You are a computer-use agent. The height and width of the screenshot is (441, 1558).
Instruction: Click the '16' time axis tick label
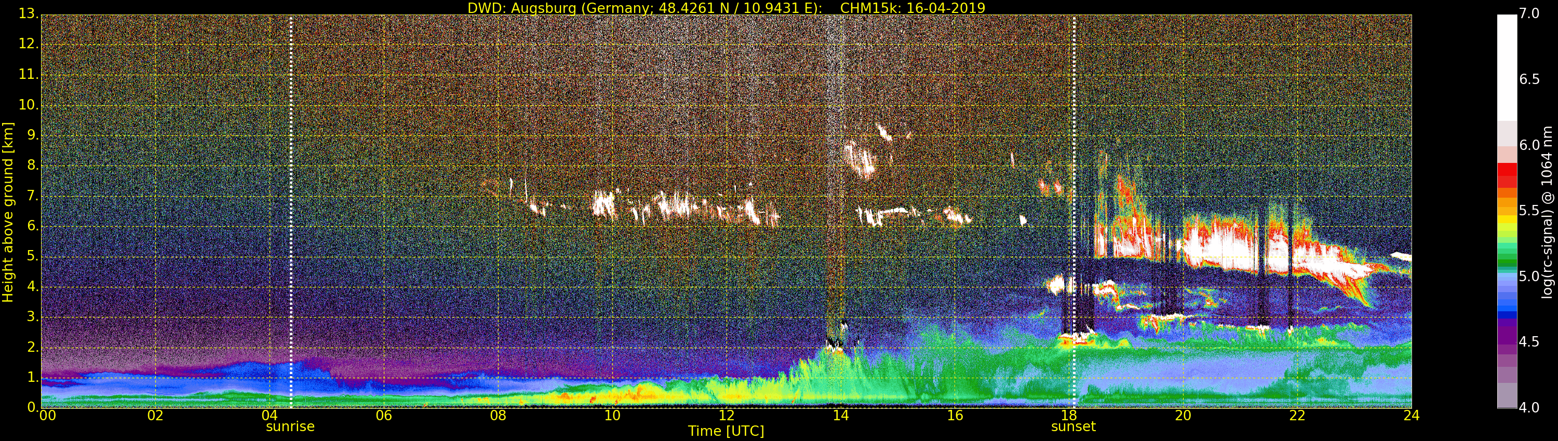pyautogui.click(x=955, y=416)
